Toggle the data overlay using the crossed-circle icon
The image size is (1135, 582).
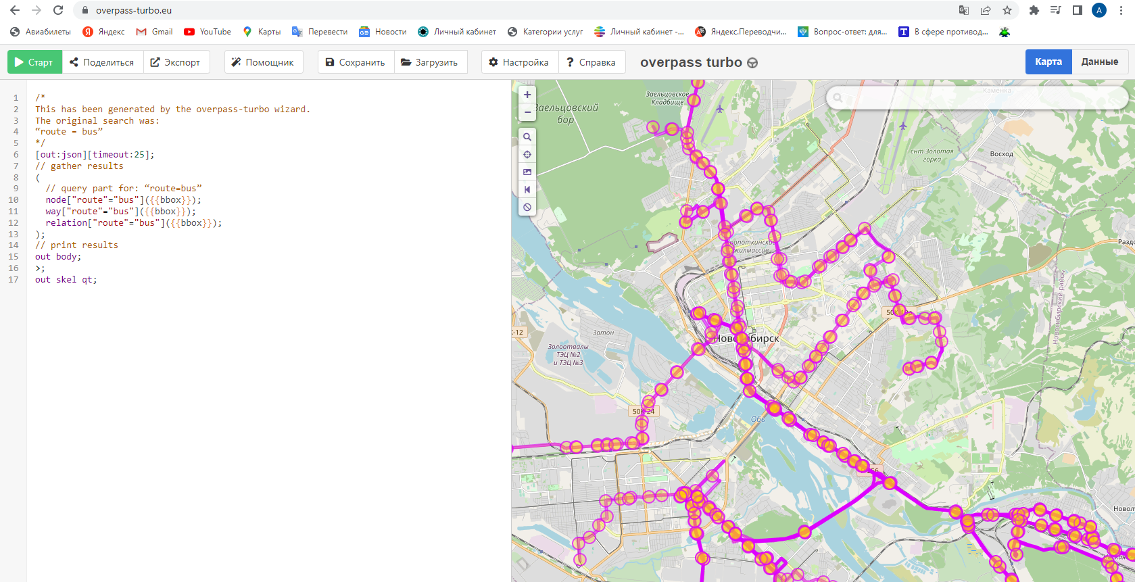point(527,208)
